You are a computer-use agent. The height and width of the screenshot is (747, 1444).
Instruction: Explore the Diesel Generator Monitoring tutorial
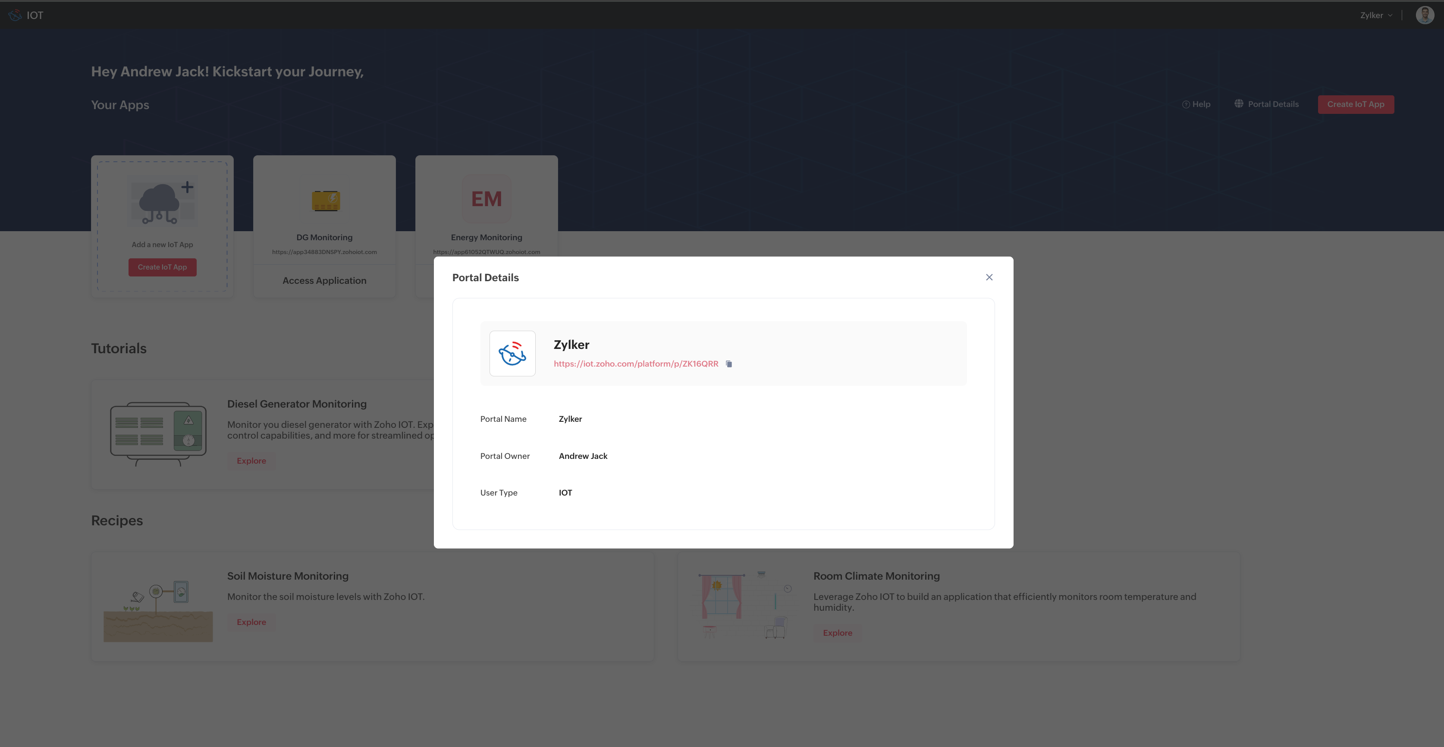coord(251,461)
